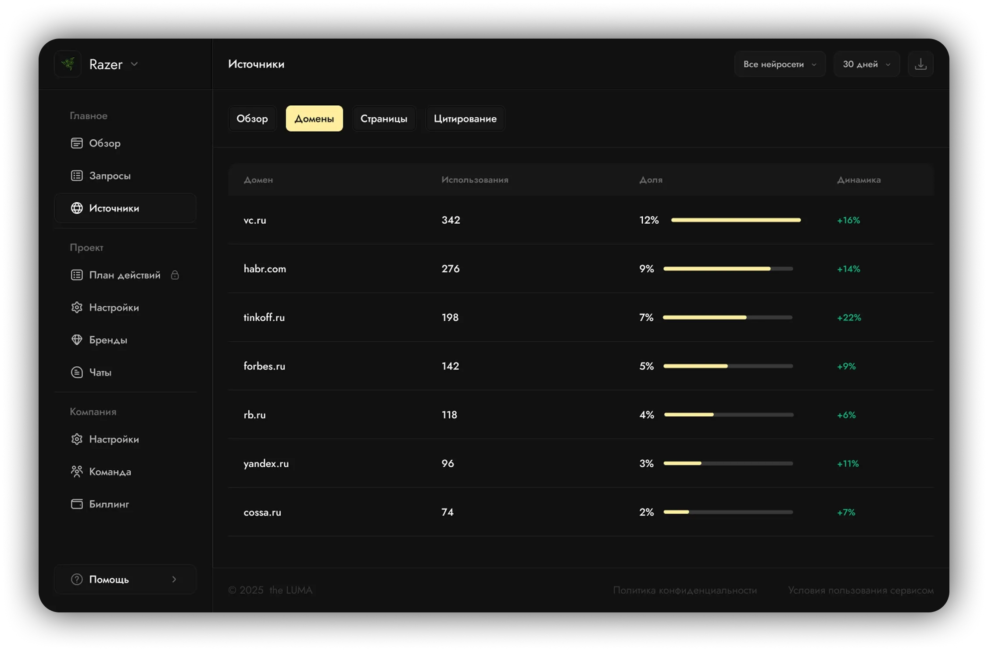Click the habr.com share progress bar
Screen dimensions: 988x651
tap(728, 269)
